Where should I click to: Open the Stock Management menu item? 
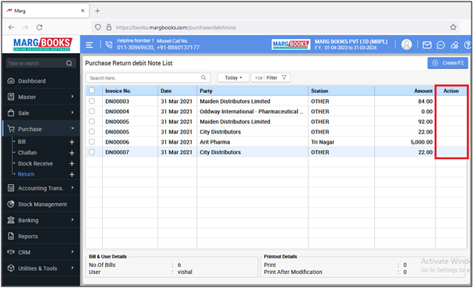pos(41,204)
